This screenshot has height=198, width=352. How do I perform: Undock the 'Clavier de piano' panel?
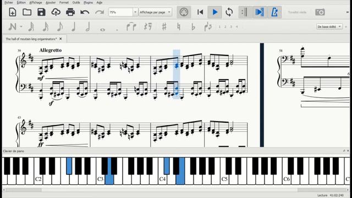[344, 151]
